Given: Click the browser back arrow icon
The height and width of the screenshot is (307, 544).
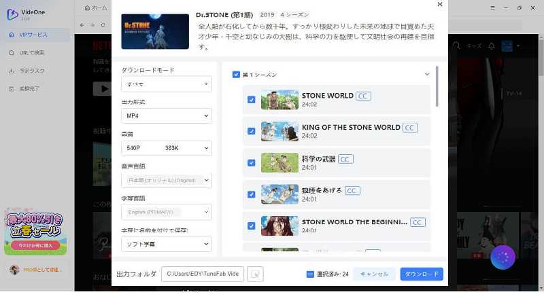Looking at the screenshot, I should (82, 25).
